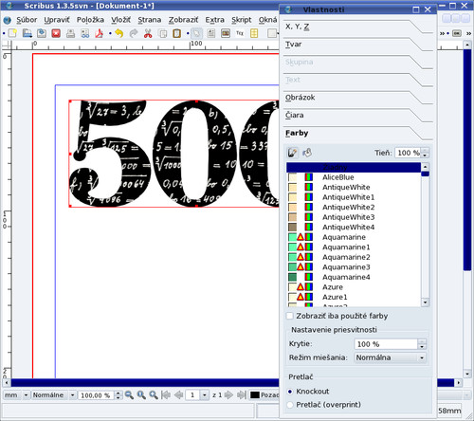Click the yellow undo arrow

click(x=118, y=33)
